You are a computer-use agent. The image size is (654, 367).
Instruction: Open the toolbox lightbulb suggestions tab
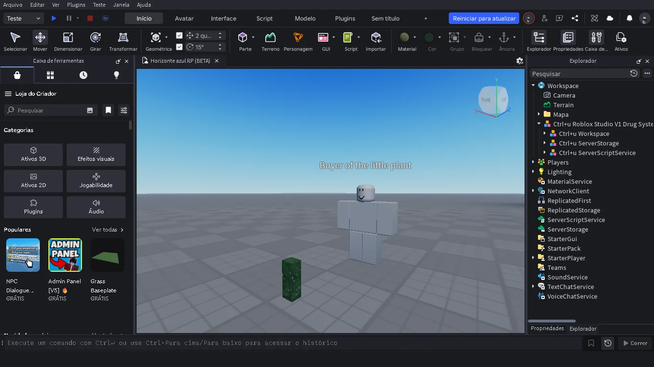click(117, 75)
